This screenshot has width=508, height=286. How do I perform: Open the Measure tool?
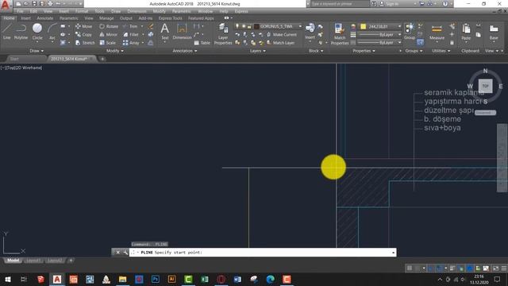tap(437, 32)
